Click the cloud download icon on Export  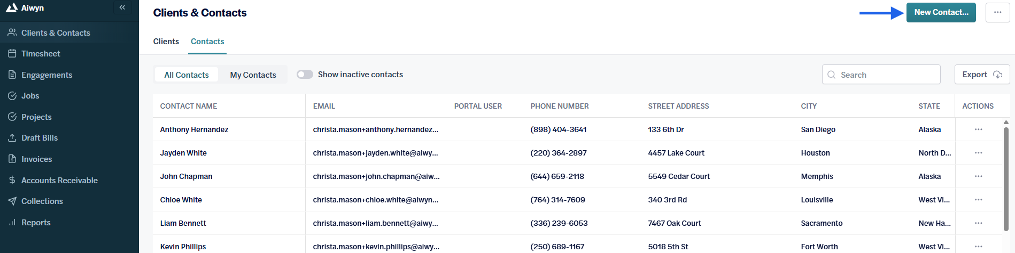997,75
